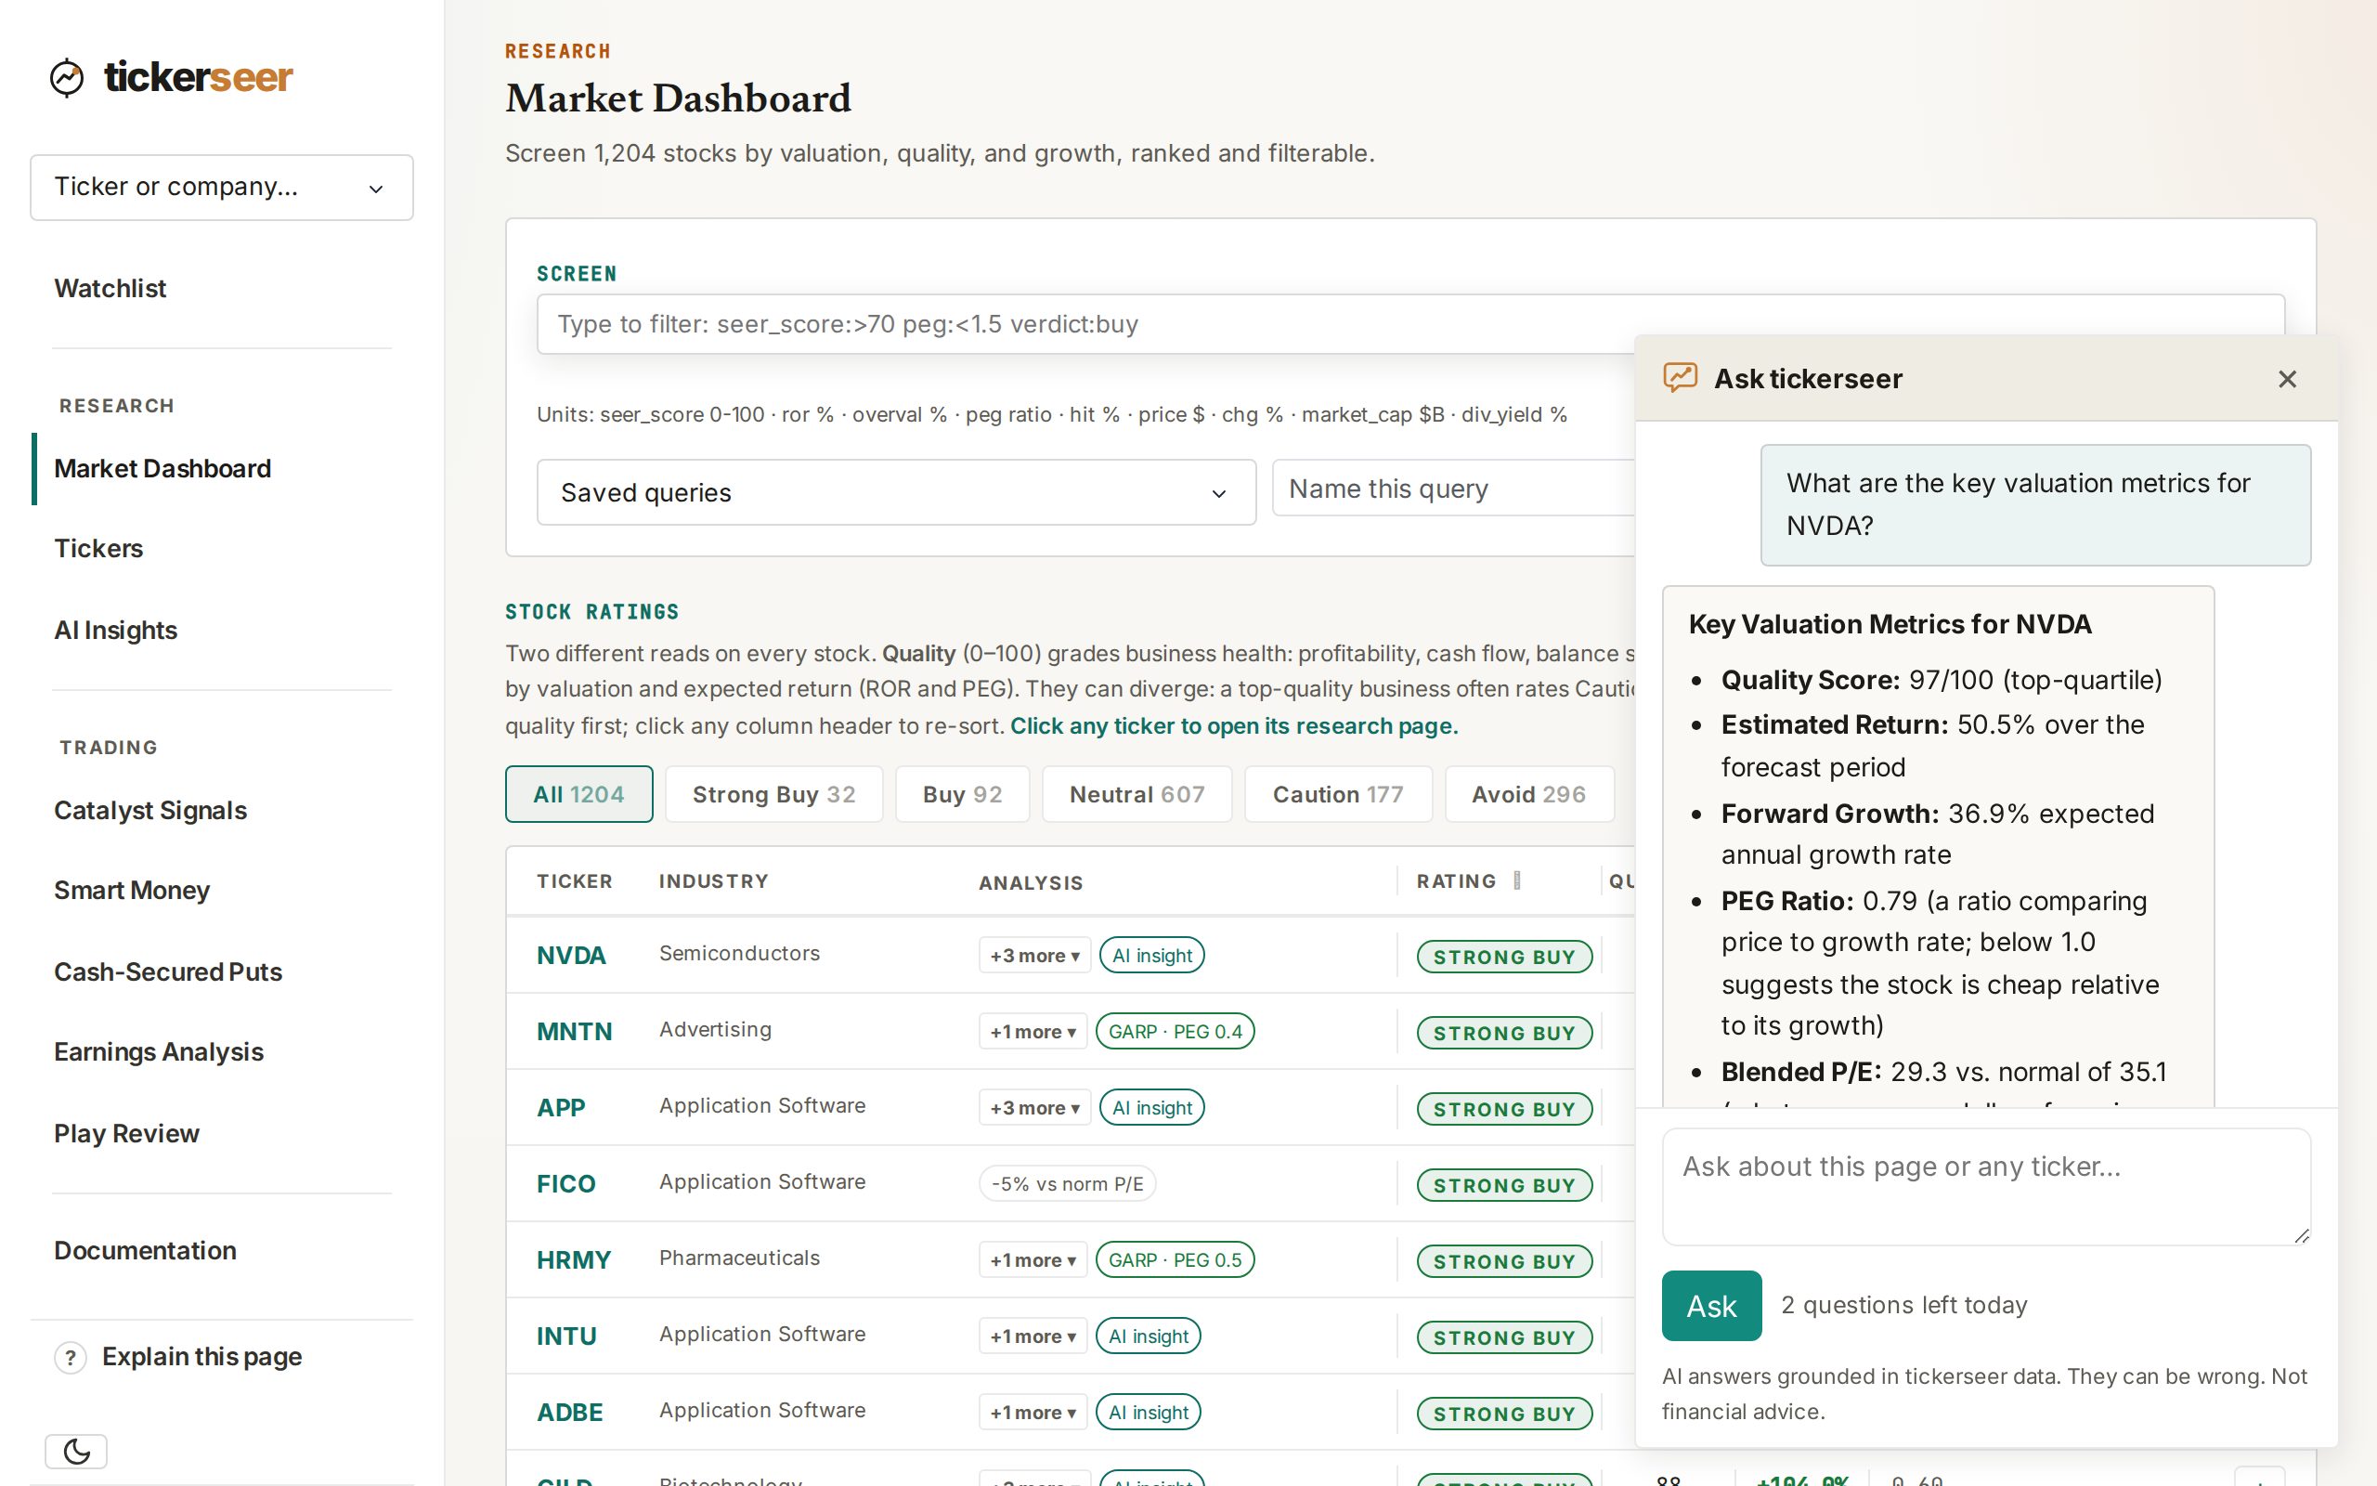Select the Neutral 607 filter tab

pyautogui.click(x=1137, y=794)
